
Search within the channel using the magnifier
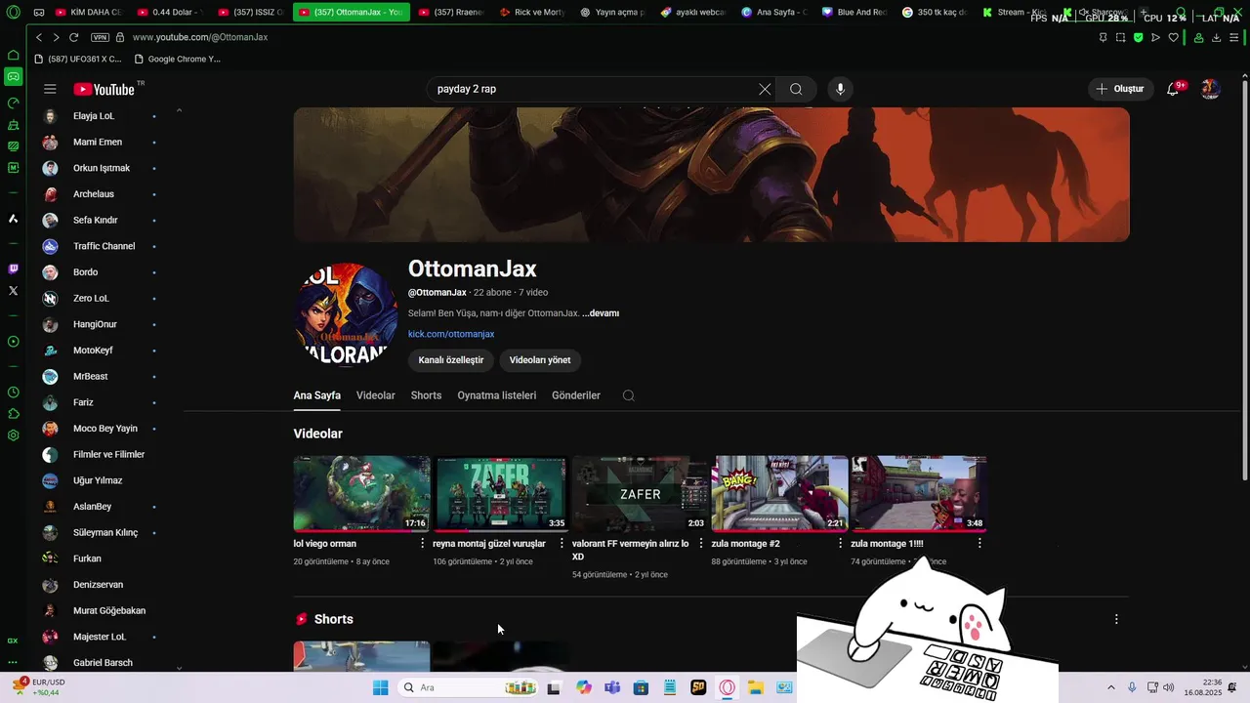tap(628, 395)
